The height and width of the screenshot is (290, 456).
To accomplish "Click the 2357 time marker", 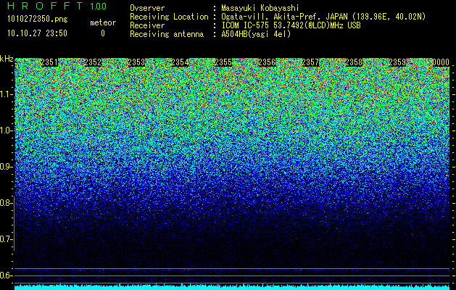I will (310, 62).
